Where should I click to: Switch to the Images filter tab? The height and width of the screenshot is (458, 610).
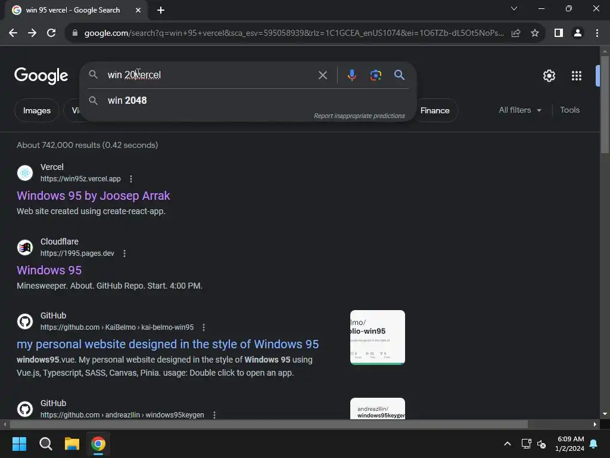click(x=37, y=110)
